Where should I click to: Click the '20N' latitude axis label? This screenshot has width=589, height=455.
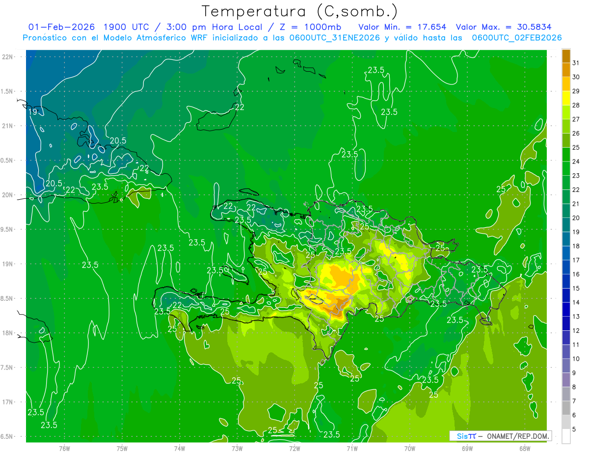coord(7,195)
